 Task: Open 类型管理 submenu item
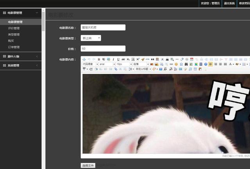(14, 35)
